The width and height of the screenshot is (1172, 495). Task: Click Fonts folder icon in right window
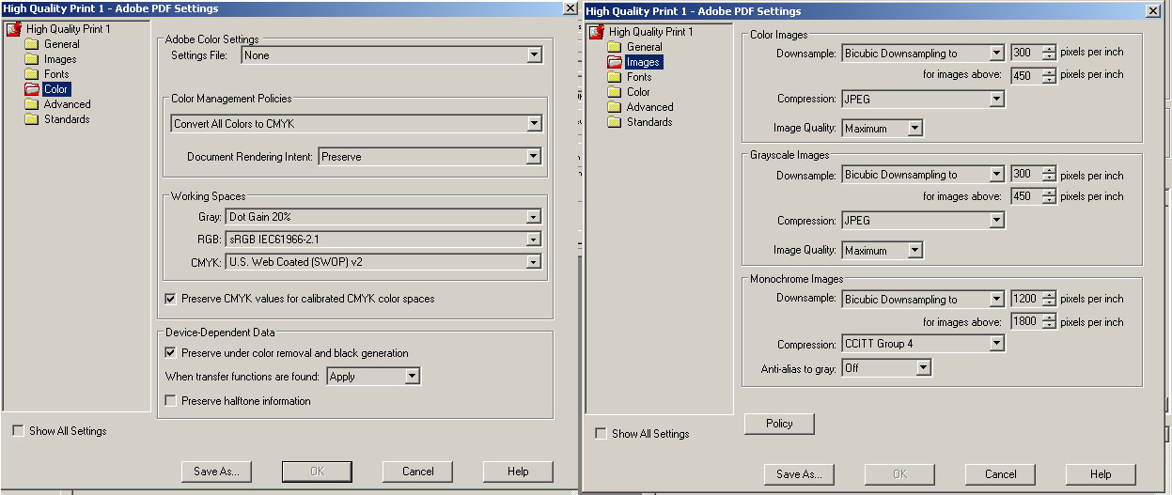click(614, 77)
